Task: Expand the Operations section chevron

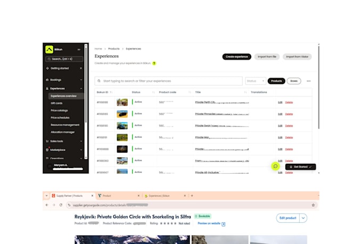Action: pos(81,158)
